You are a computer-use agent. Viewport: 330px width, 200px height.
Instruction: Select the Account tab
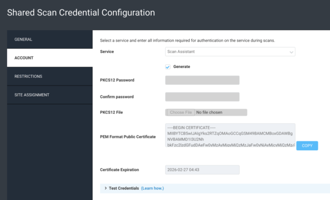click(50, 58)
